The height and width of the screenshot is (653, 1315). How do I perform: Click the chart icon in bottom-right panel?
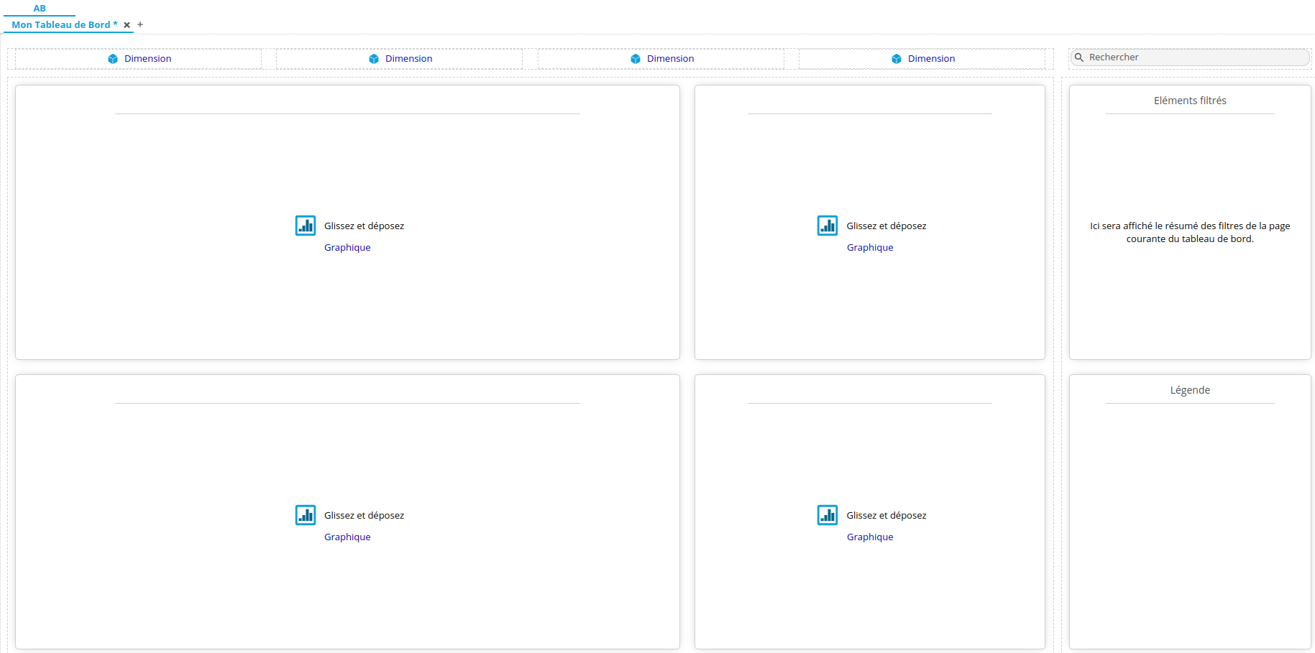tap(828, 515)
